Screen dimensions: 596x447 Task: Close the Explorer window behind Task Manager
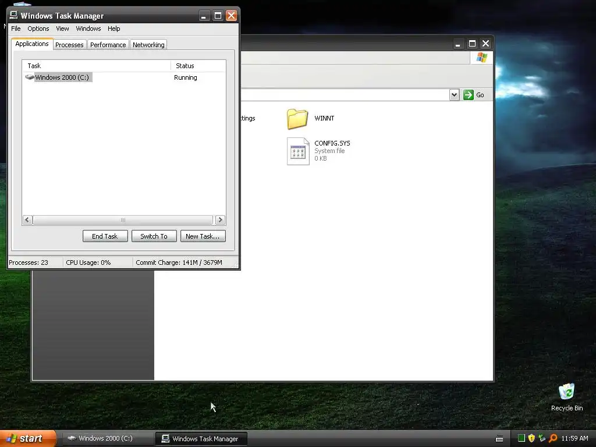tap(485, 44)
